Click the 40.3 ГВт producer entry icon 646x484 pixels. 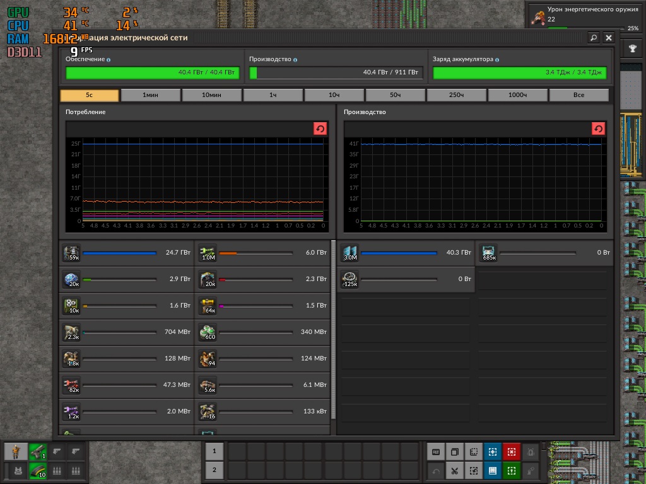click(349, 253)
